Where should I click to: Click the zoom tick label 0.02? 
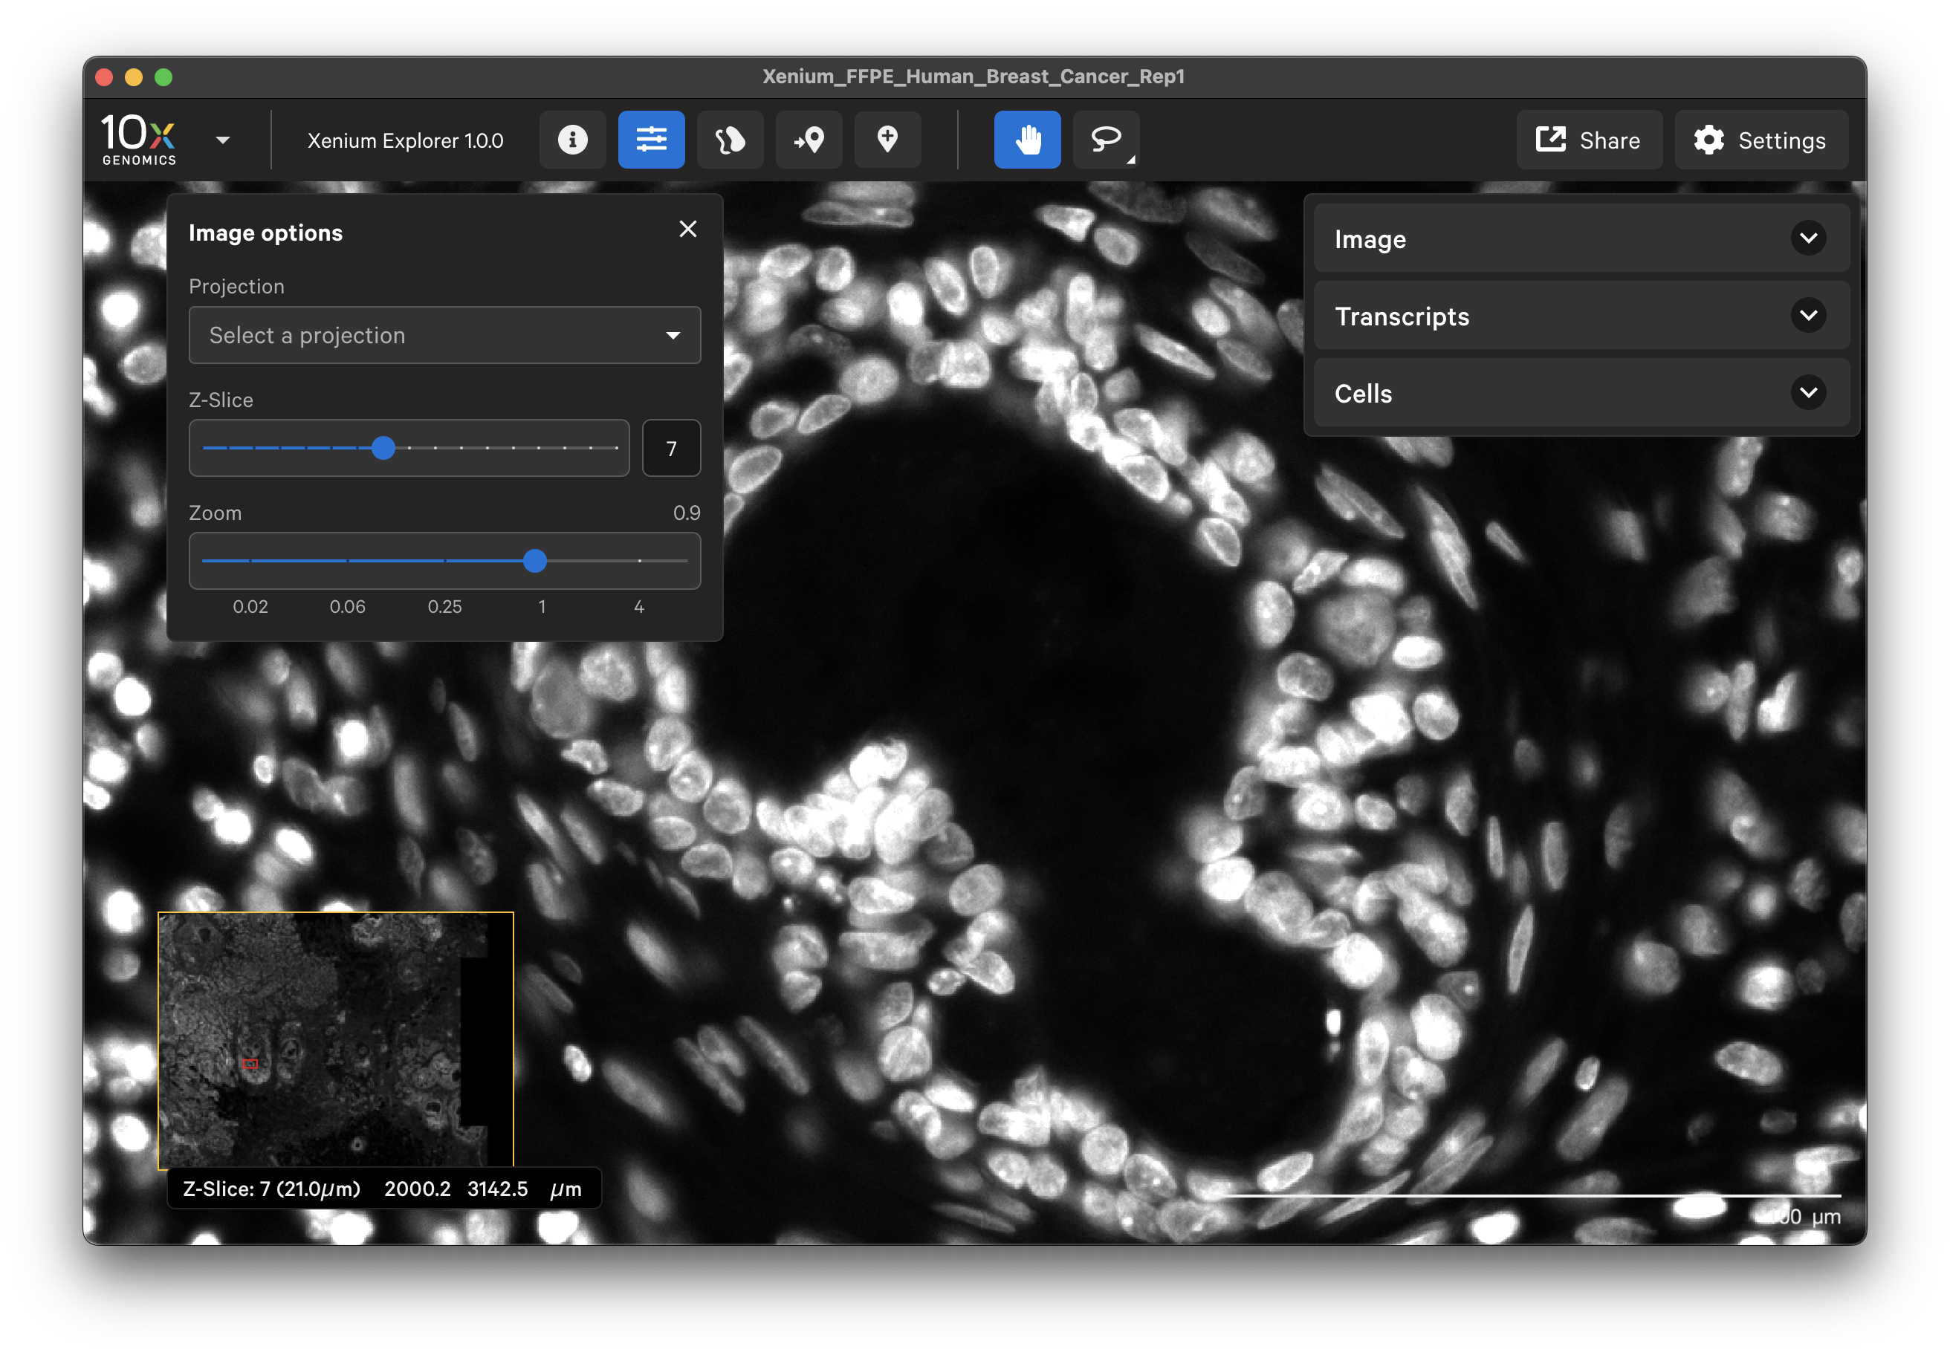tap(250, 607)
